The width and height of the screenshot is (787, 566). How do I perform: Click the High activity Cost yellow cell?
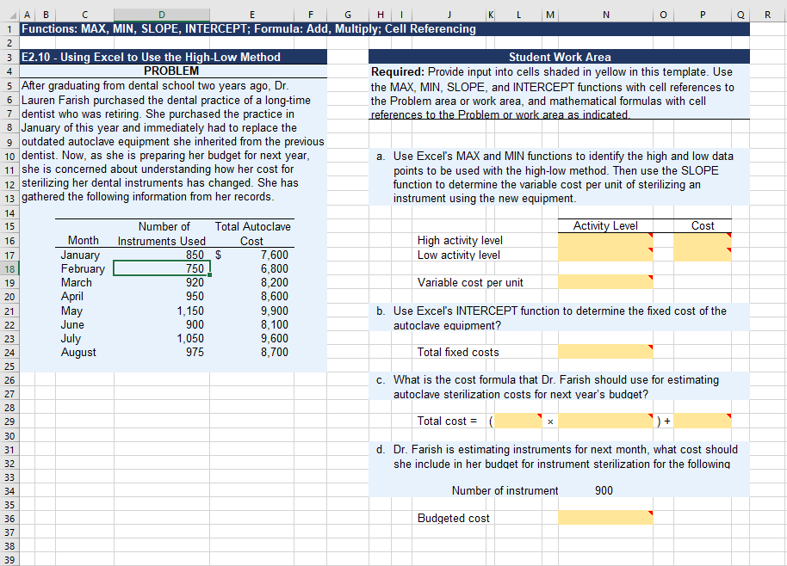(x=703, y=243)
